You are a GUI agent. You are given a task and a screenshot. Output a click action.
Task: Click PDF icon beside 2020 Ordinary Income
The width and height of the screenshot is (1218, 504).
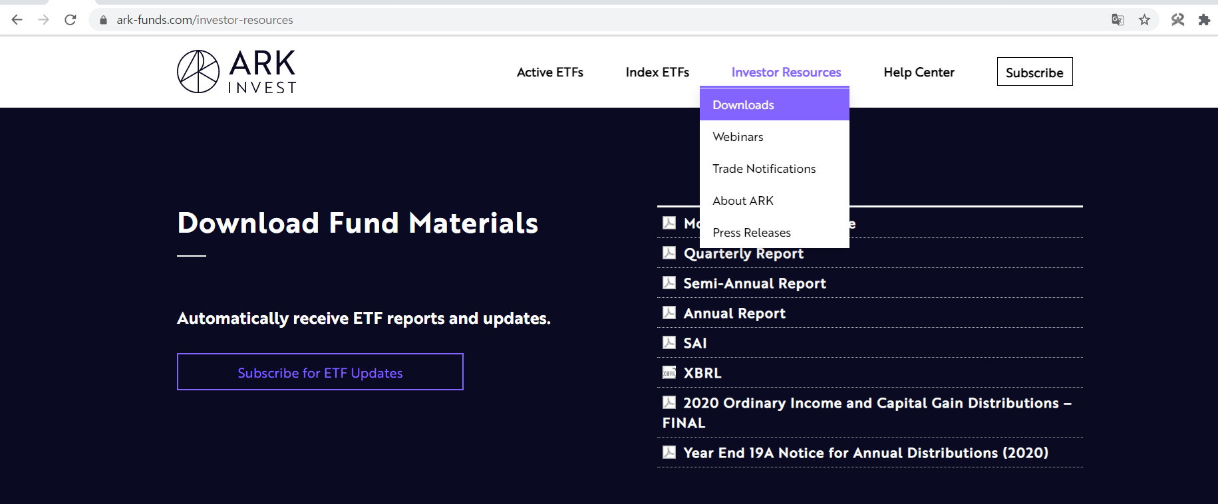tap(669, 402)
